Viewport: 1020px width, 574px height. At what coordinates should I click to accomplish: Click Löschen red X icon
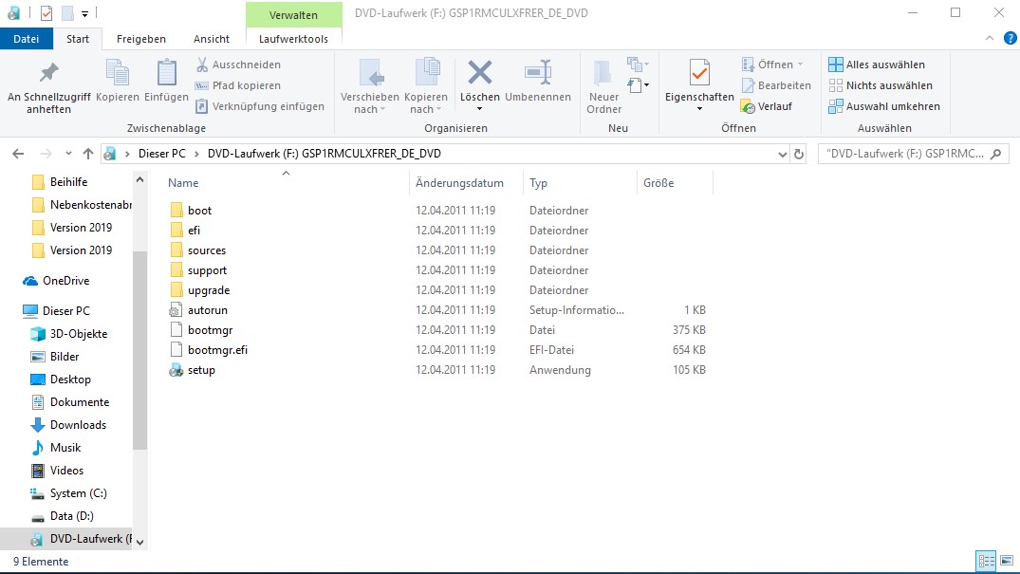pos(480,73)
